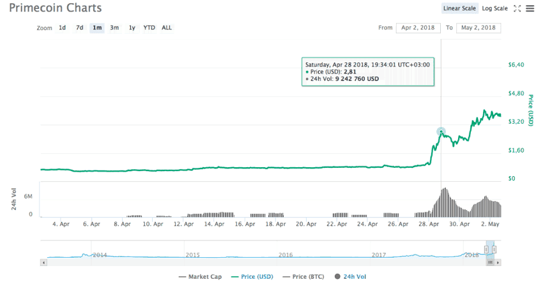Click the navigator right scroll arrow
Screen dimensions: 543x282
pos(498,262)
